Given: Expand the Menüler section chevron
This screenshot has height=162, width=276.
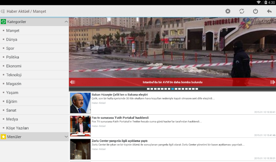Looking at the screenshot, I should (66, 137).
